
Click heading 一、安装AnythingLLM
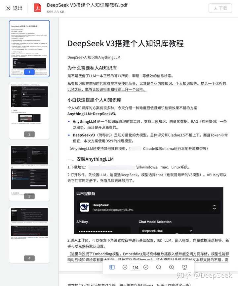point(91,159)
